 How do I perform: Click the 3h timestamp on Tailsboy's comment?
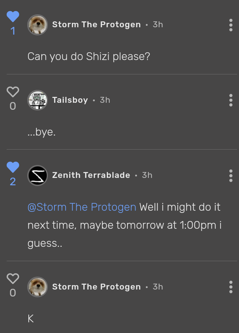105,100
